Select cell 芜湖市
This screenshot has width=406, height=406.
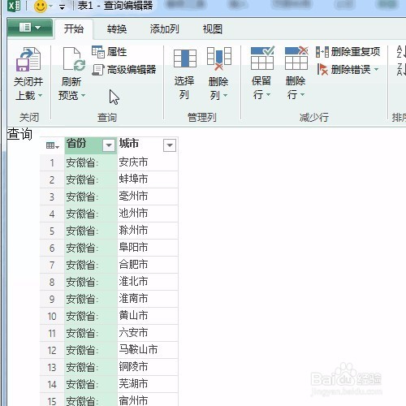tap(148, 384)
